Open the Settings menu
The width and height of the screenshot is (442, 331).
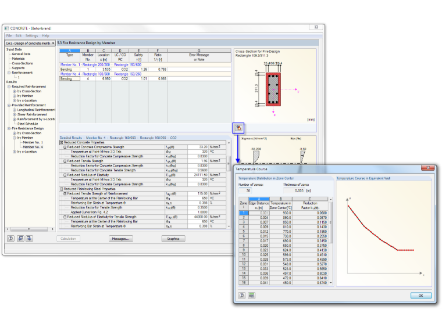coord(31,36)
